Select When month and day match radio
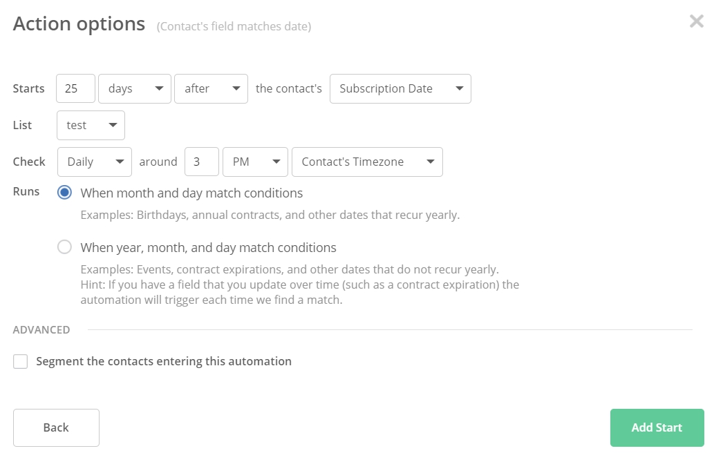 65,193
